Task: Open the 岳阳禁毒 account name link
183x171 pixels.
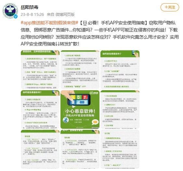Action: tap(30, 7)
